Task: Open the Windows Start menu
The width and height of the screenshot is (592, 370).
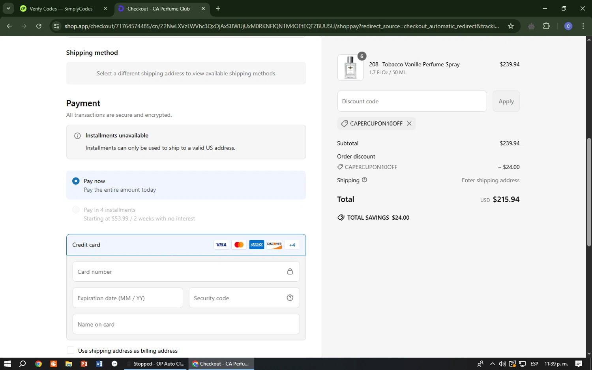Action: click(7, 364)
